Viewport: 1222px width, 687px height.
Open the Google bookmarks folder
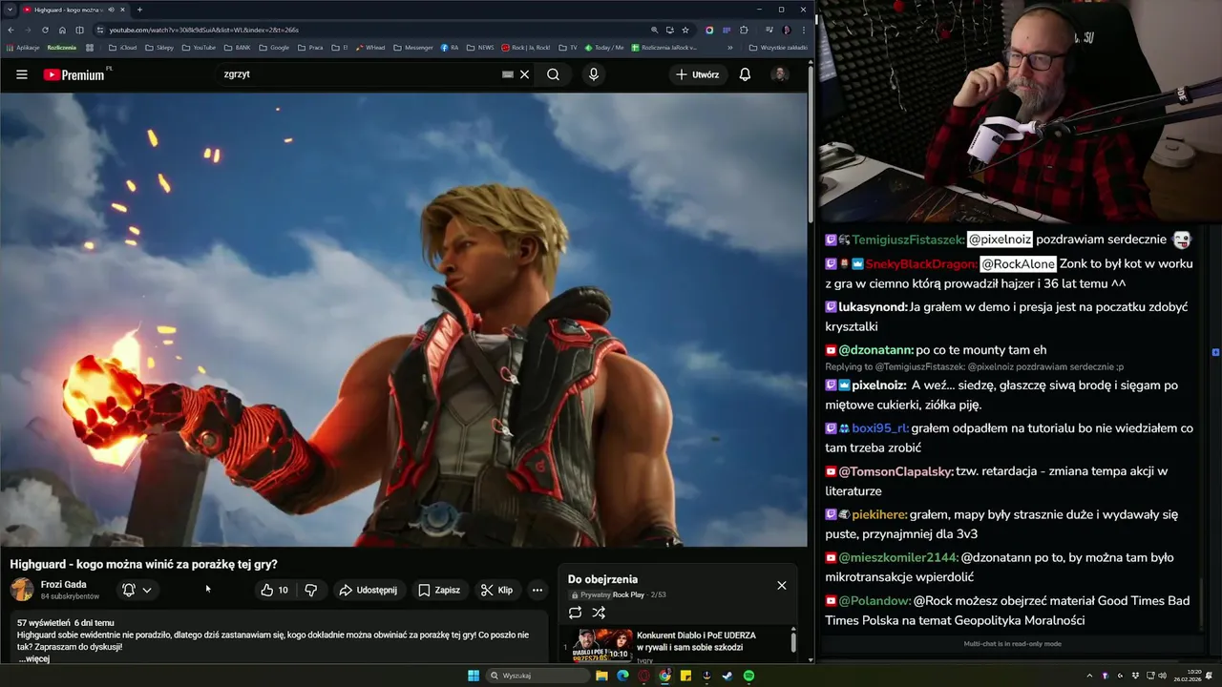[273, 47]
